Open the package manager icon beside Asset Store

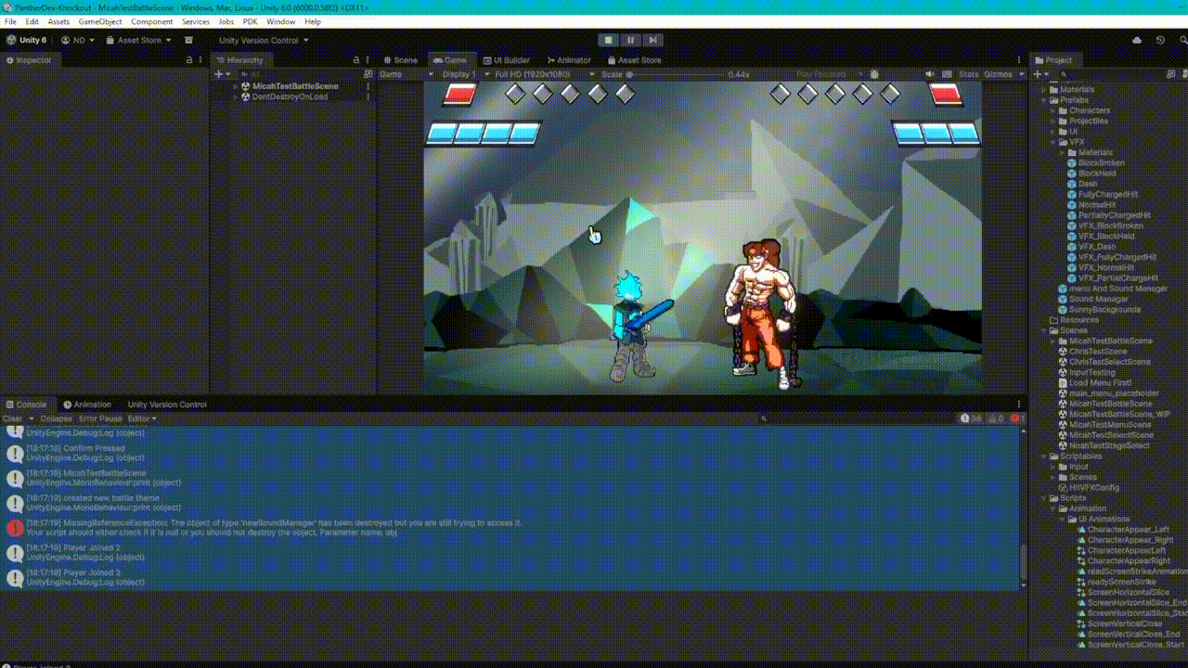click(188, 40)
